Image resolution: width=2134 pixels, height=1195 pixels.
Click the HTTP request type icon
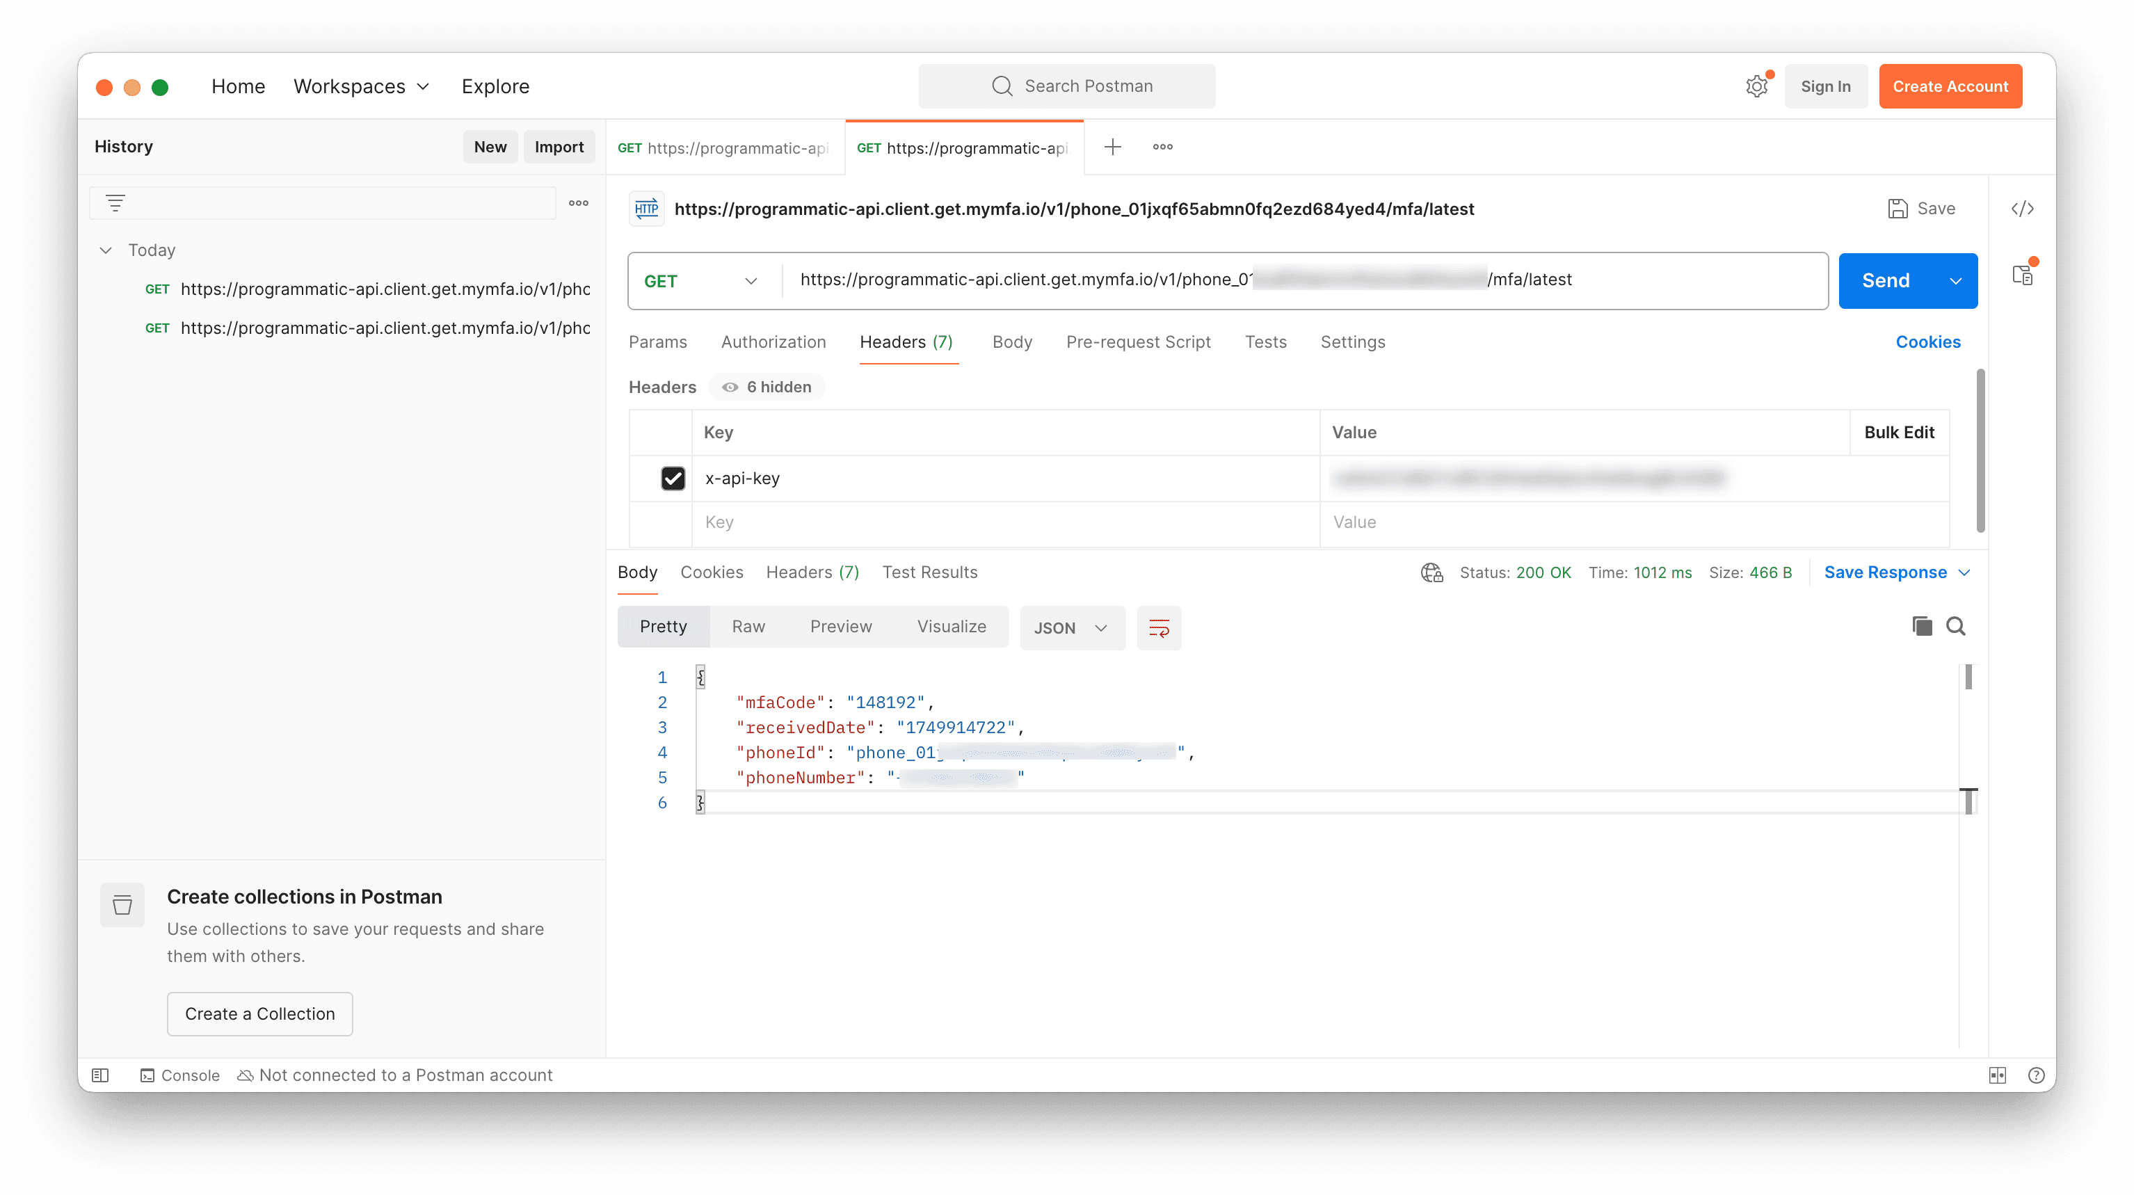tap(646, 209)
